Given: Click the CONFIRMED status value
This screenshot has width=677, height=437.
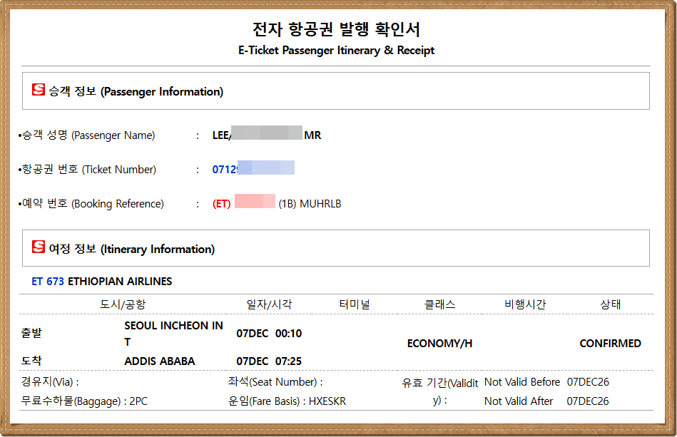Looking at the screenshot, I should point(611,344).
